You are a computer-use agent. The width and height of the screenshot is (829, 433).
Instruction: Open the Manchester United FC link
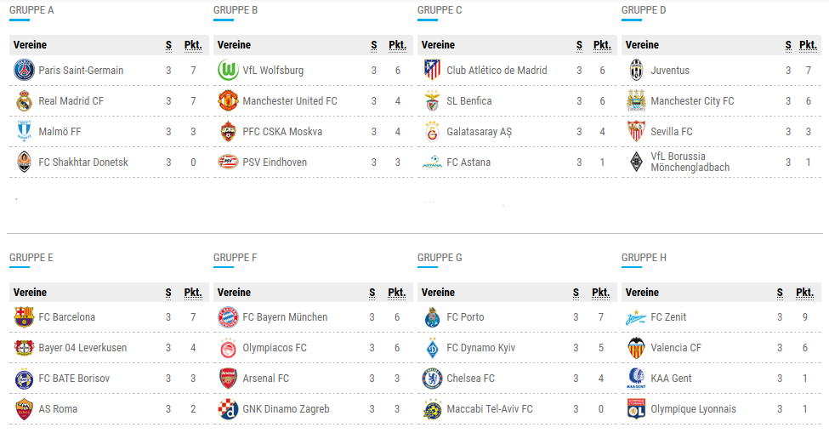coord(290,101)
